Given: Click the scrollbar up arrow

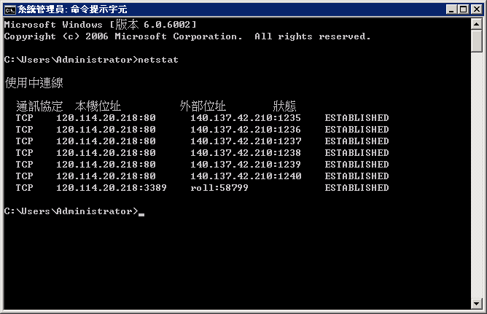Looking at the screenshot, I should click(477, 24).
